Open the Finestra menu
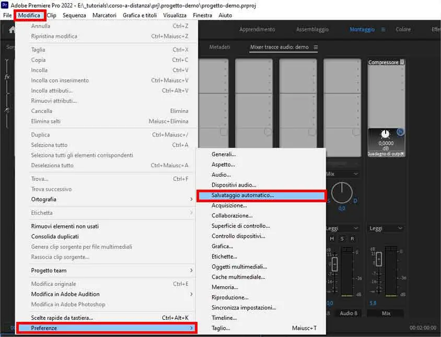 point(203,15)
